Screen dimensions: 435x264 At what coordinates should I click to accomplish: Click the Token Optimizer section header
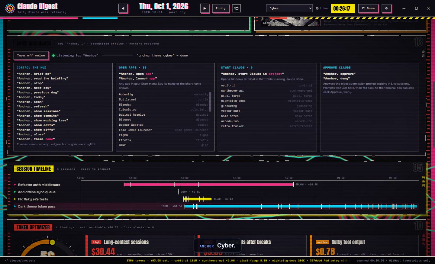click(33, 227)
